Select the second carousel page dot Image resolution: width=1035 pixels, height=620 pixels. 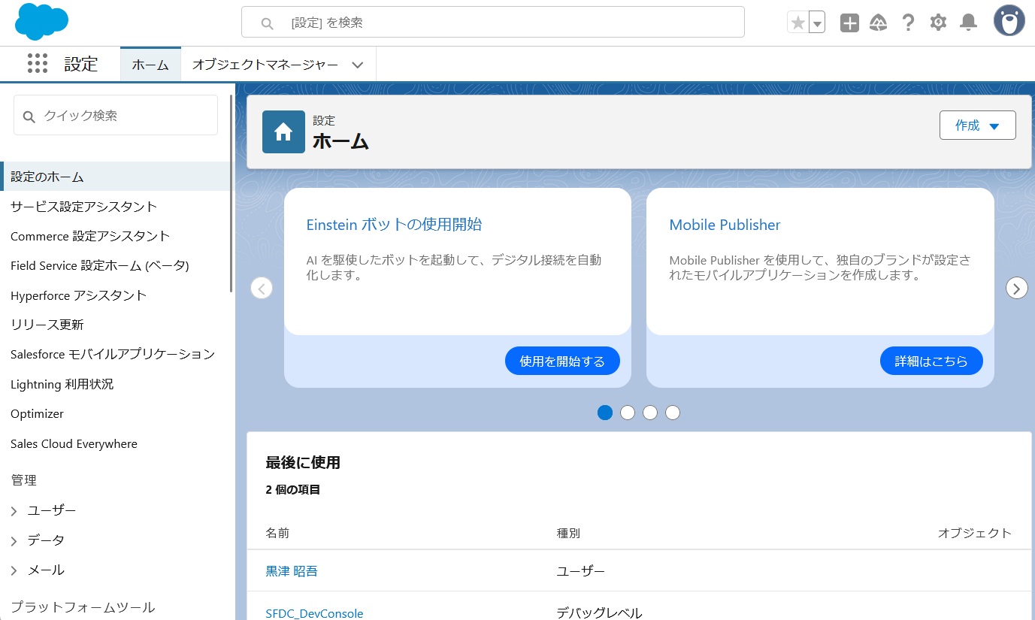pos(627,412)
